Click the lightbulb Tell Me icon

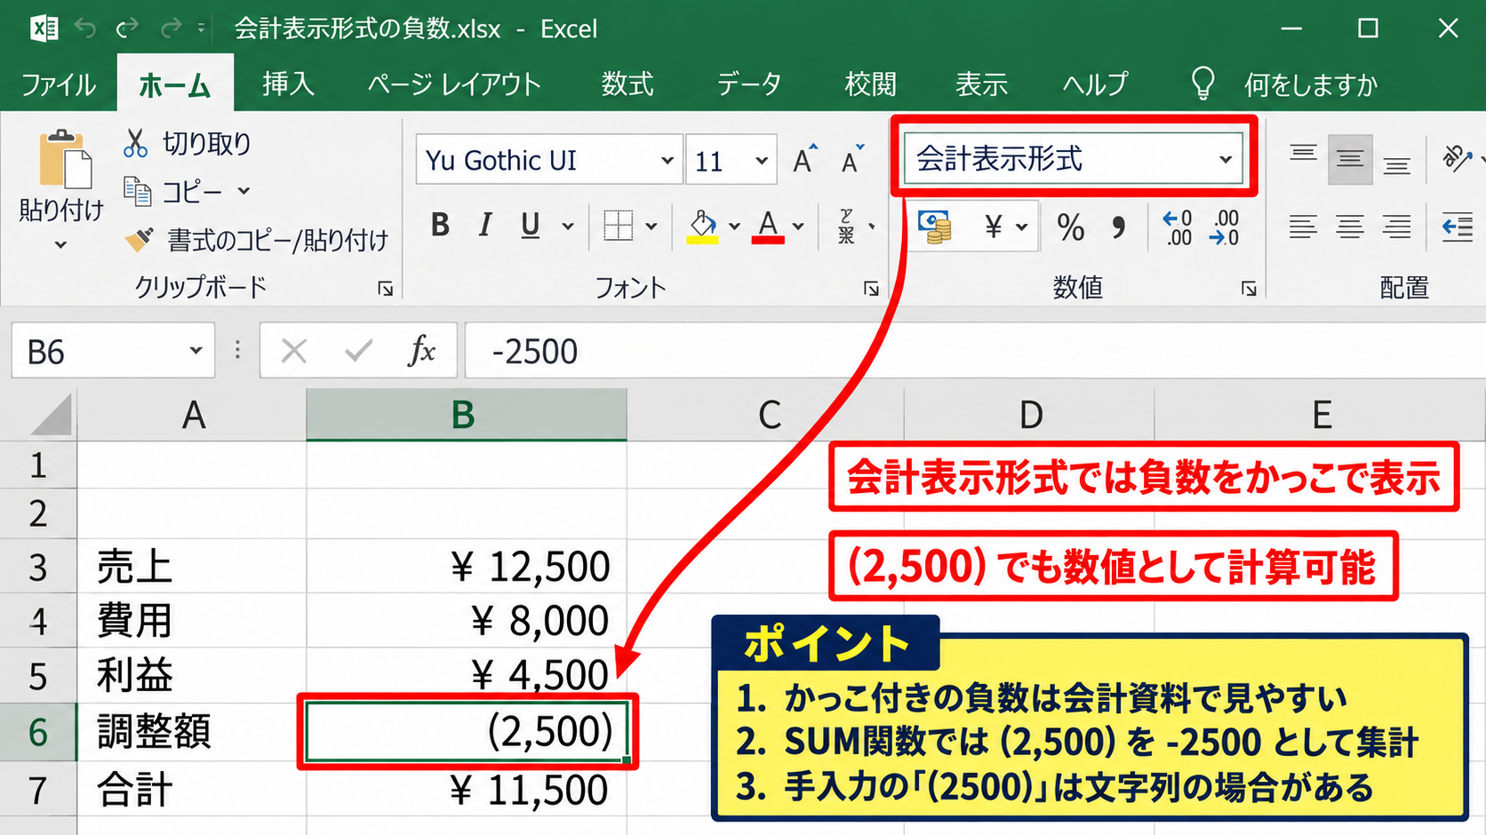tap(1202, 83)
